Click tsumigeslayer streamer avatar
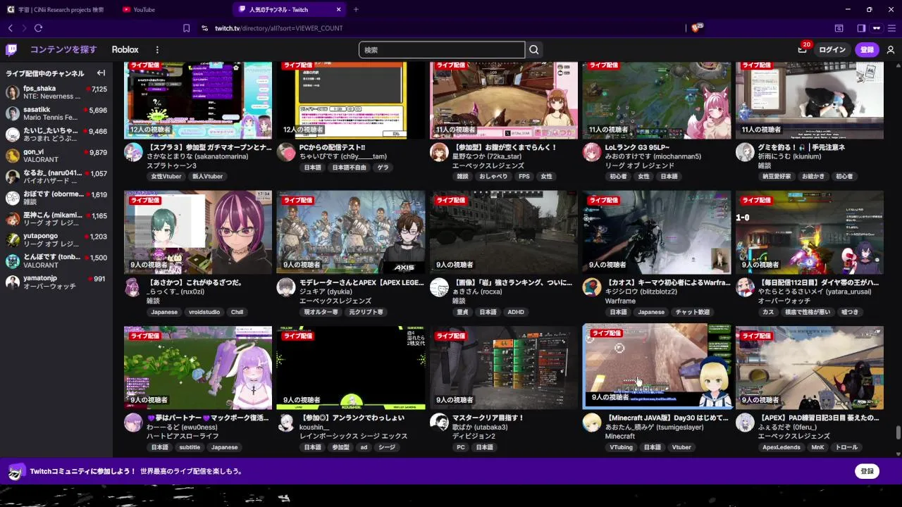This screenshot has height=507, width=902. point(592,423)
